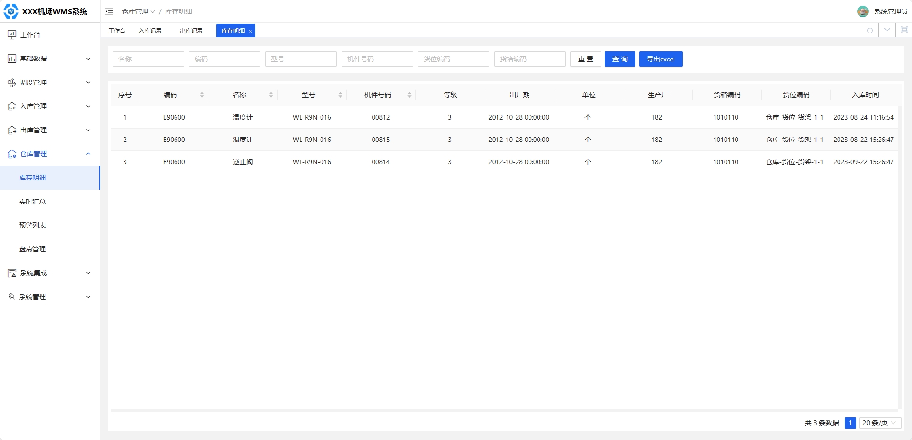Click the 逆止阀 name cell
Image resolution: width=912 pixels, height=440 pixels.
click(243, 162)
